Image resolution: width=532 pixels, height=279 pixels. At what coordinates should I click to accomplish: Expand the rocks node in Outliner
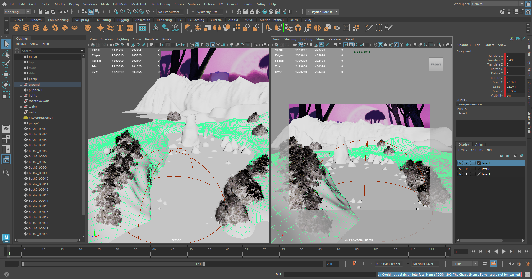21,112
